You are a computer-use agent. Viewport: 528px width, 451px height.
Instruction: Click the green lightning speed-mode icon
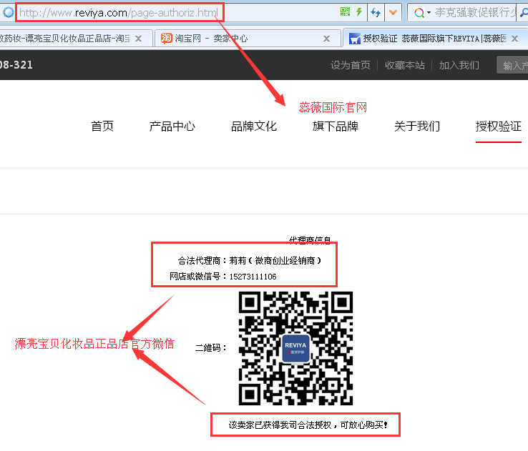tap(359, 12)
